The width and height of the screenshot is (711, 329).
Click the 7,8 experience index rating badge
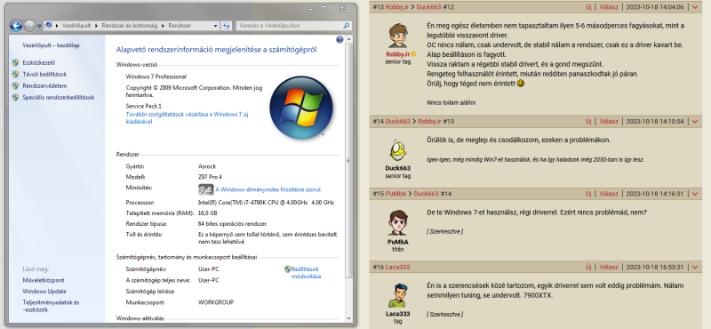click(206, 189)
